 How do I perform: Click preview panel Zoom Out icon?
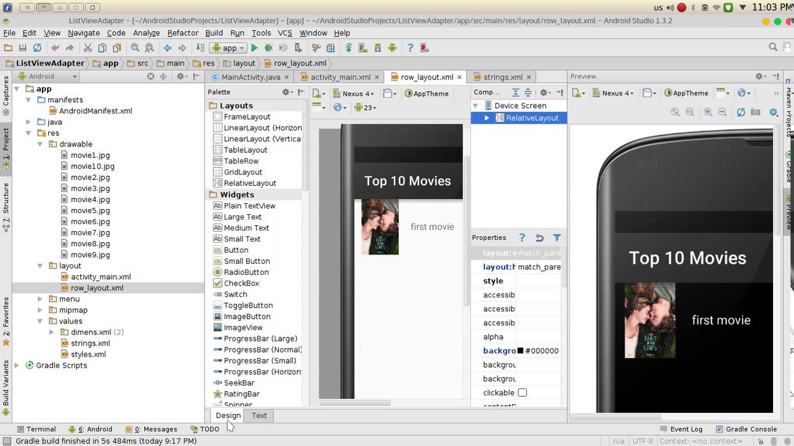coord(723,112)
